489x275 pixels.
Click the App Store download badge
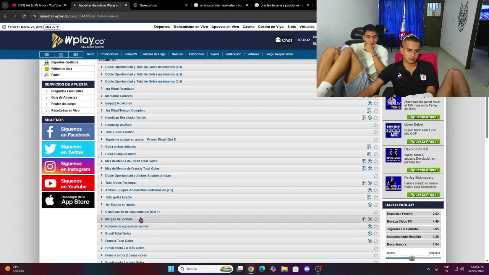tap(68, 200)
